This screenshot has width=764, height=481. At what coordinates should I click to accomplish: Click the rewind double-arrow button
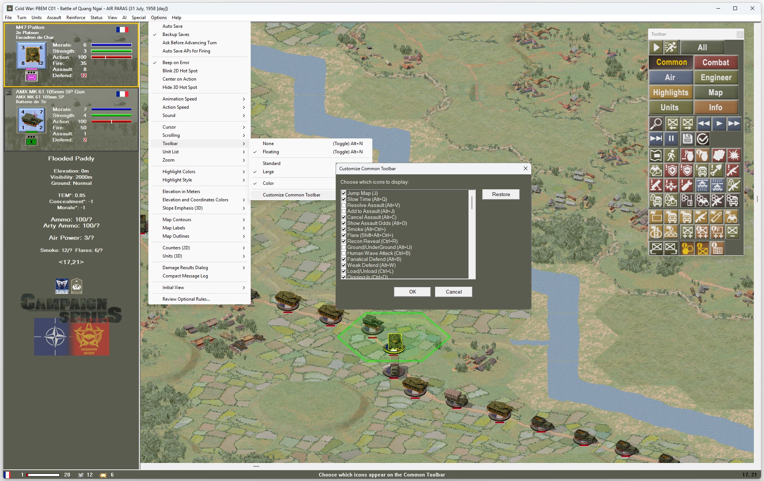coord(704,123)
